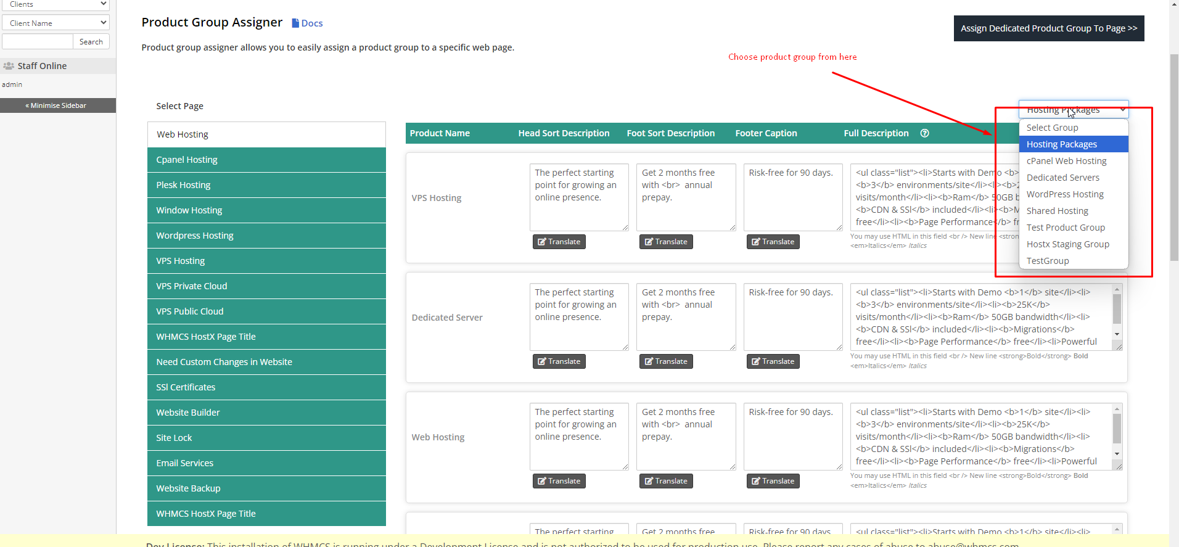
Task: Click the Staff Online users icon
Action: point(9,66)
